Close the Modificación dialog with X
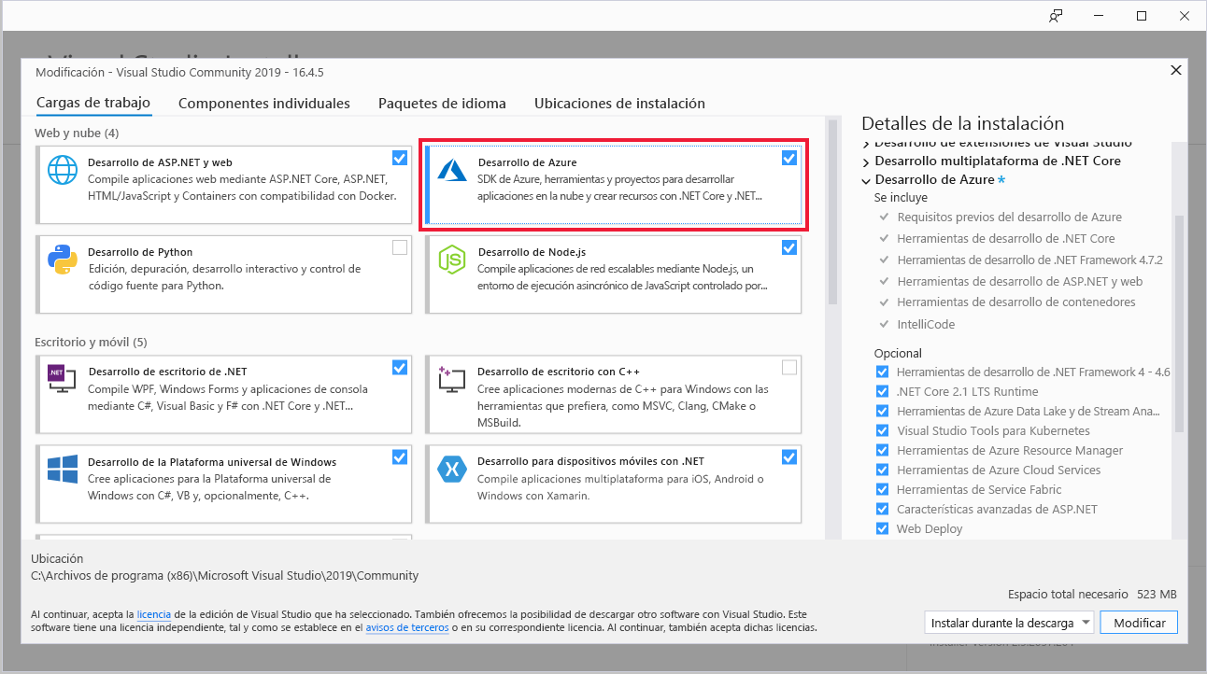Viewport: 1207px width, 674px height. pyautogui.click(x=1175, y=71)
